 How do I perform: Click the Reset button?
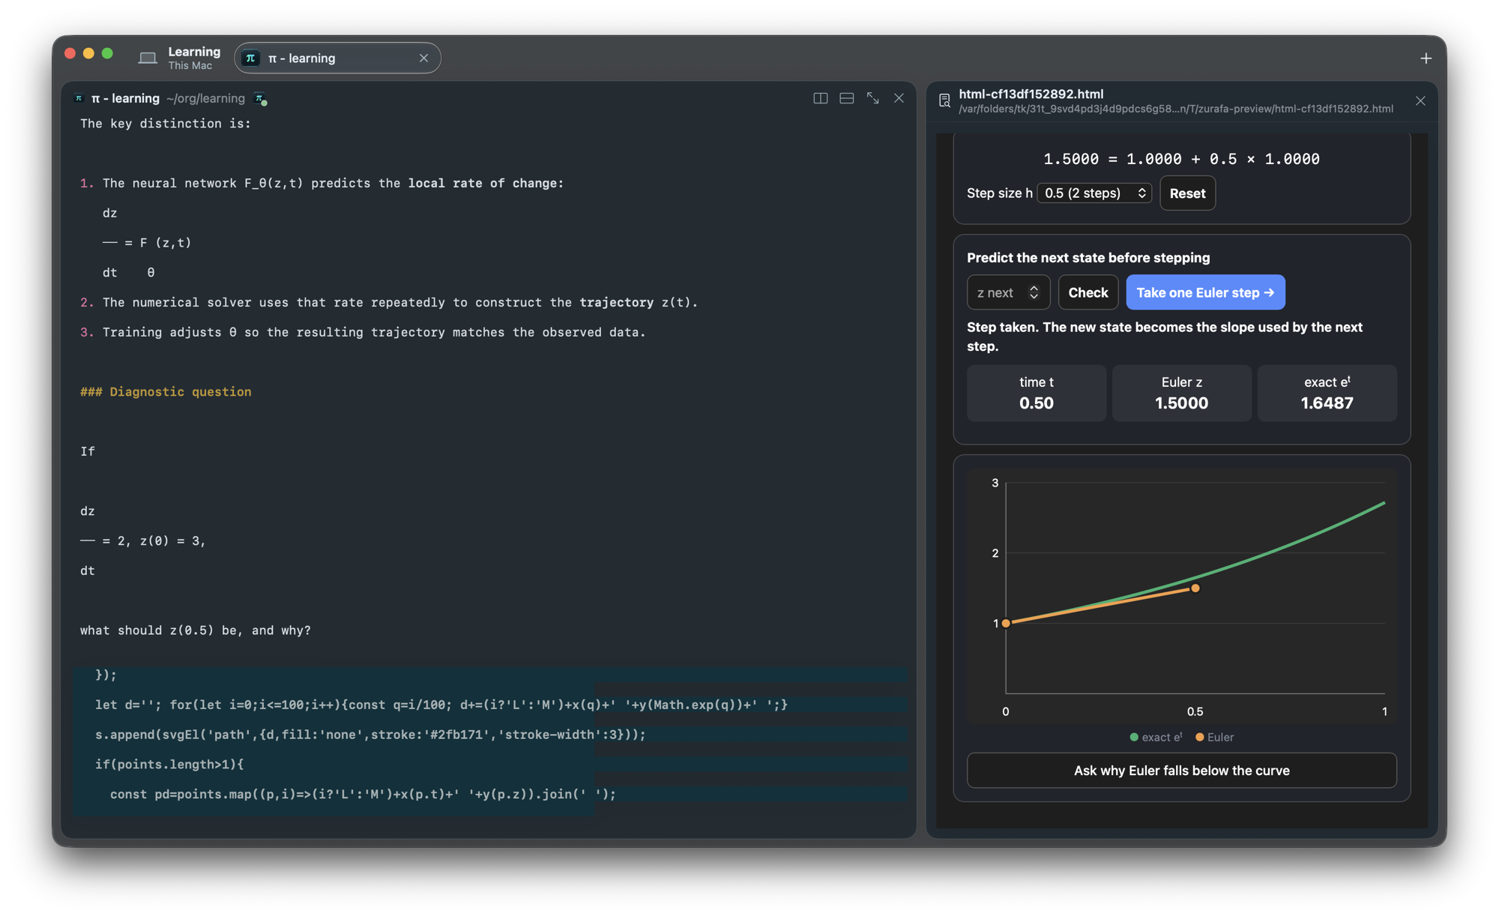tap(1187, 193)
